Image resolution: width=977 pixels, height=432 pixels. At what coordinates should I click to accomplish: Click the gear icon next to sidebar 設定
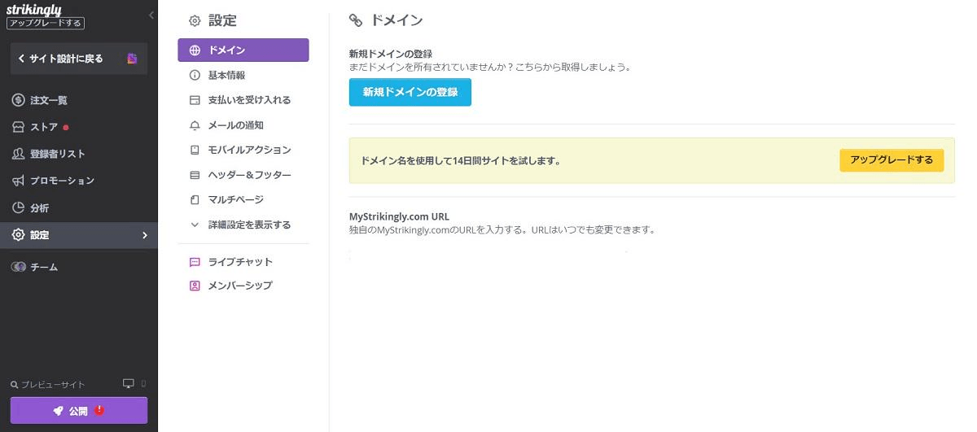click(x=18, y=235)
